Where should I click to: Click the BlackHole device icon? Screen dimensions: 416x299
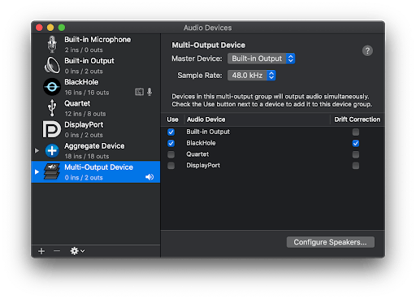[52, 87]
